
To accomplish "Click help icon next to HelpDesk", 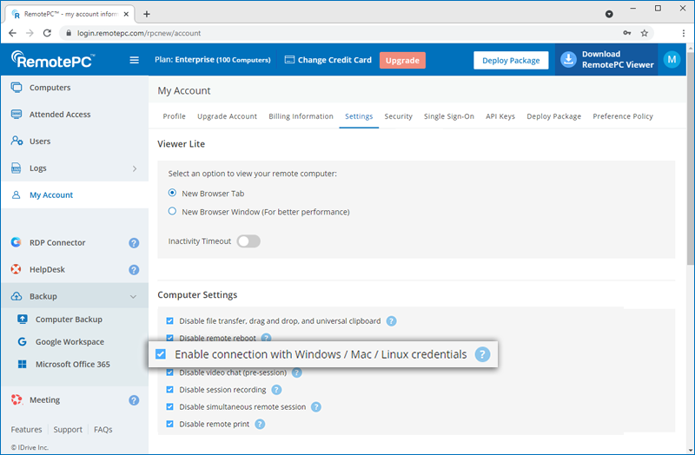I will [134, 270].
